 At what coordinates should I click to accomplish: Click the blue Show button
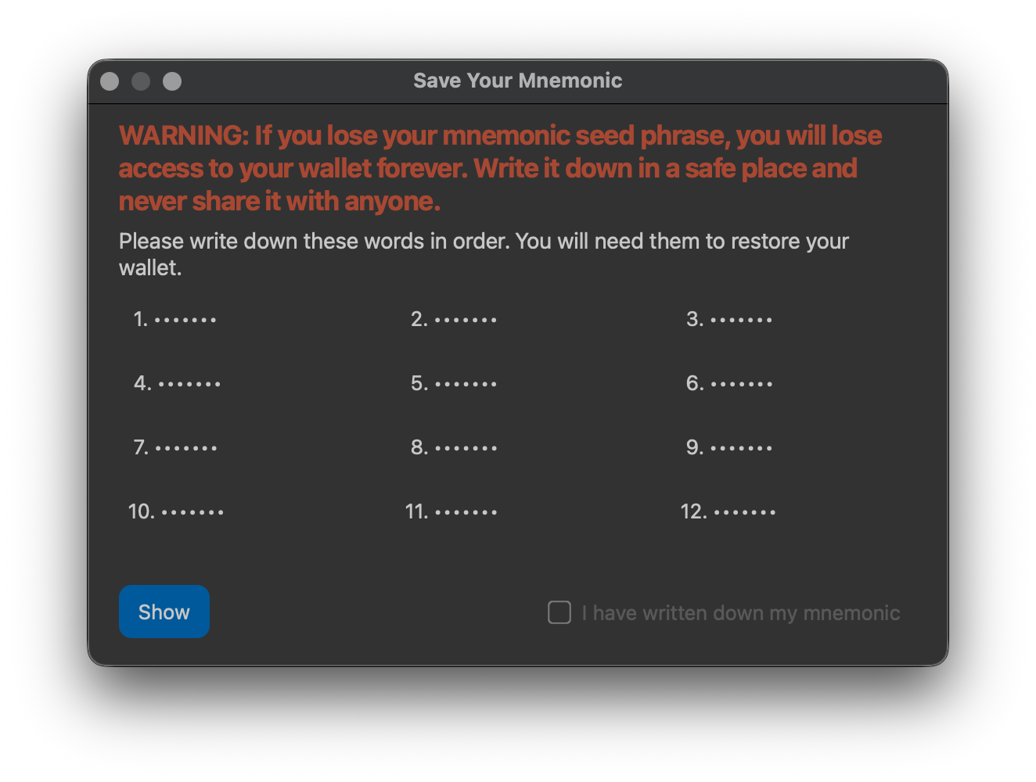pyautogui.click(x=164, y=612)
